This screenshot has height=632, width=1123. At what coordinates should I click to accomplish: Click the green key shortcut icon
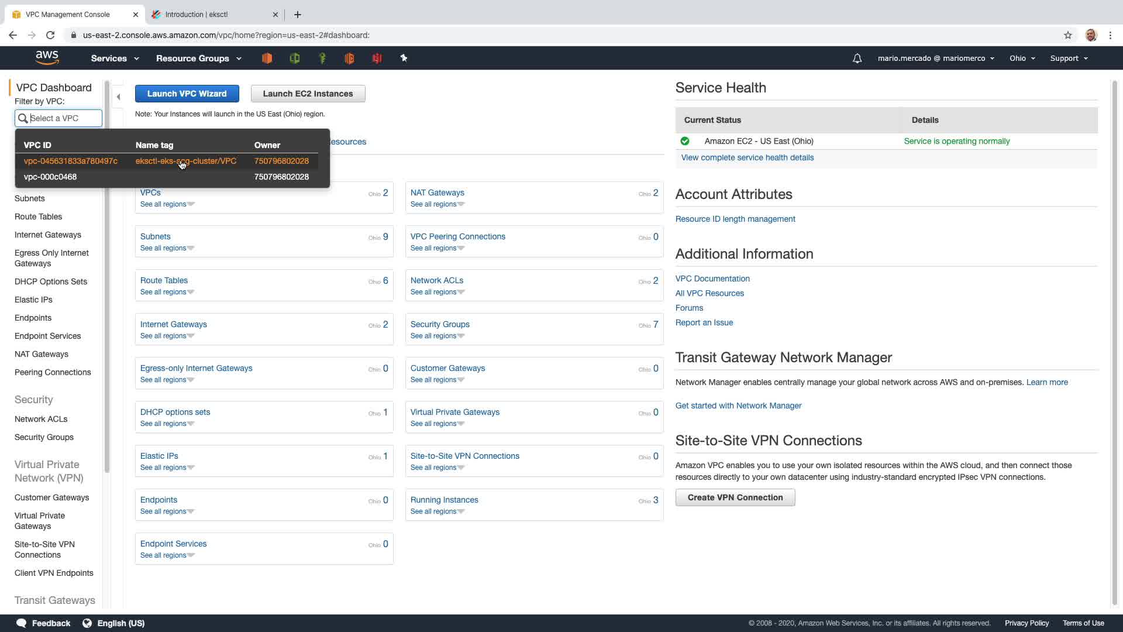pyautogui.click(x=322, y=58)
